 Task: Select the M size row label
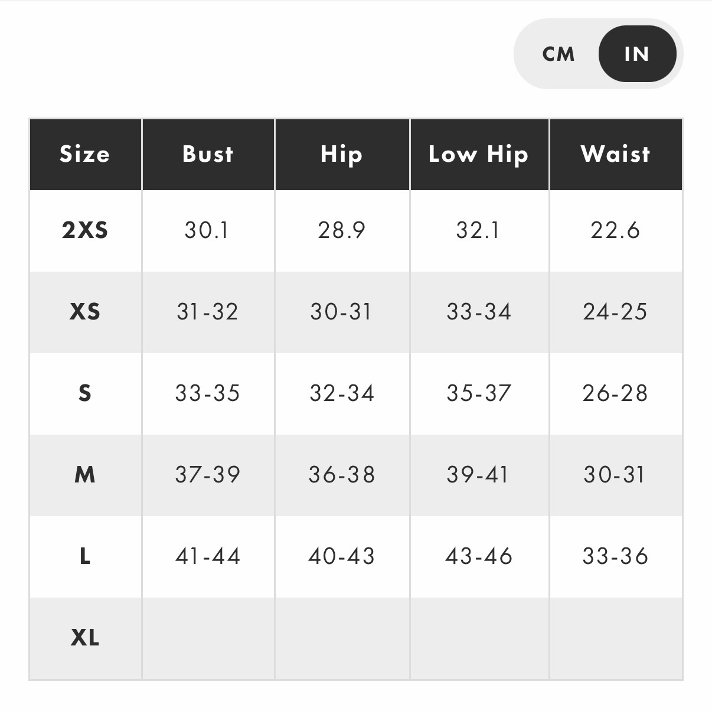click(x=85, y=475)
